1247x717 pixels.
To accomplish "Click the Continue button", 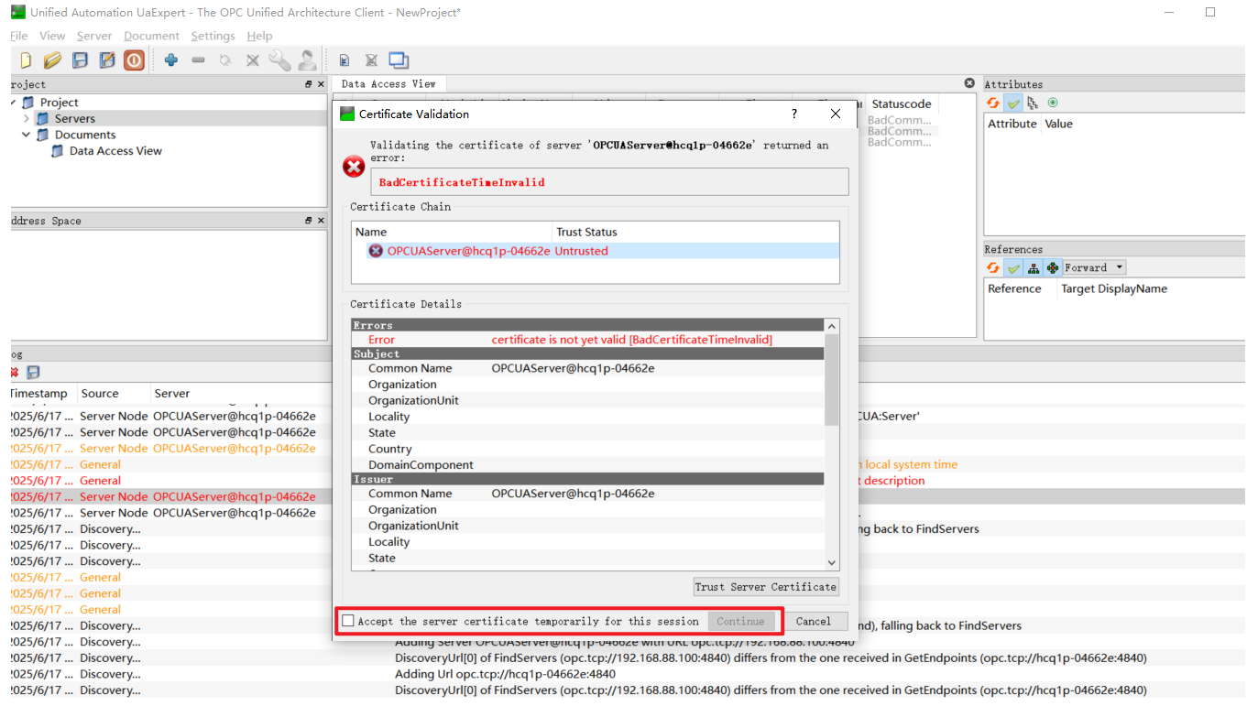I will 740,621.
